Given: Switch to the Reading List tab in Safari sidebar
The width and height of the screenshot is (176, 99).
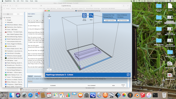Looking at the screenshot, I should coord(18,14).
